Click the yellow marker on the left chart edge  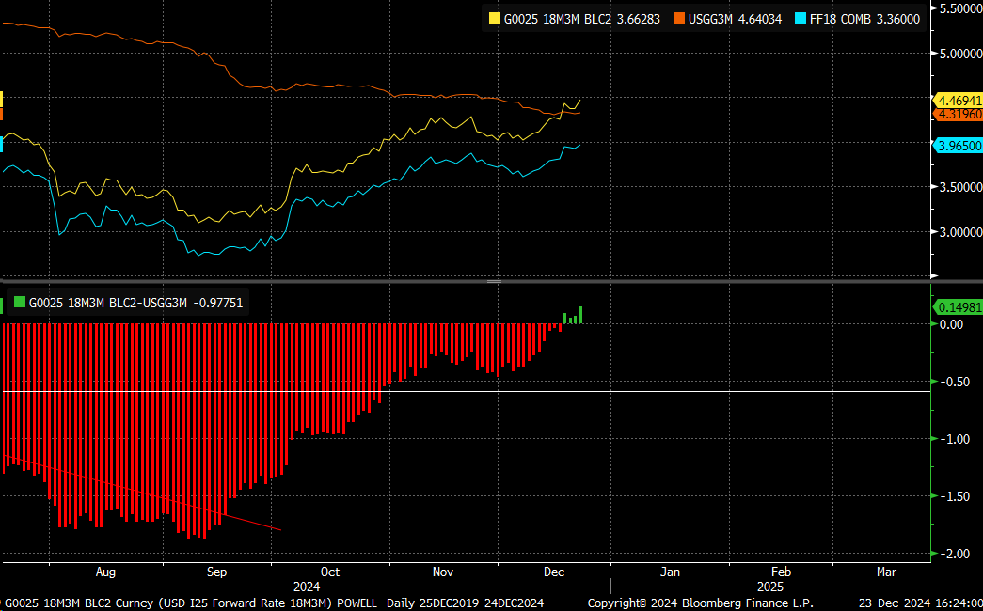click(1, 100)
